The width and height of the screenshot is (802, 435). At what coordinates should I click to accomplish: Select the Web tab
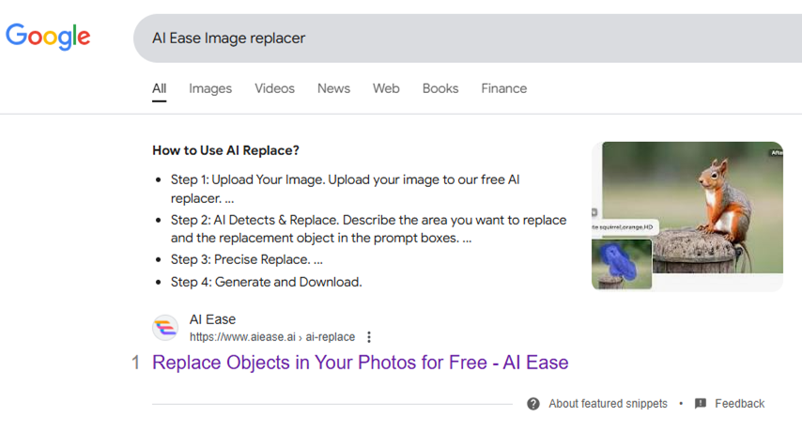click(386, 88)
